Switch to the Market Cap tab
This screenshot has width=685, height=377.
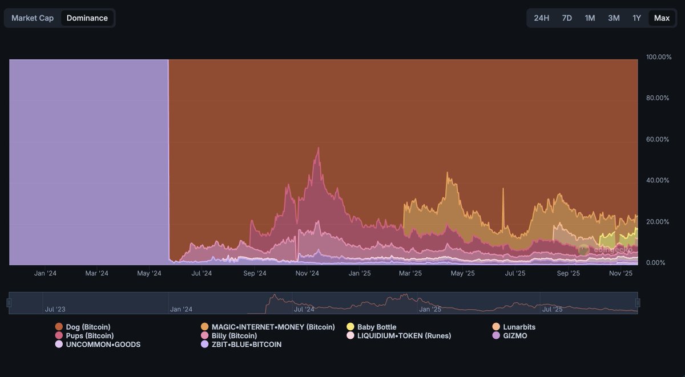click(x=31, y=18)
